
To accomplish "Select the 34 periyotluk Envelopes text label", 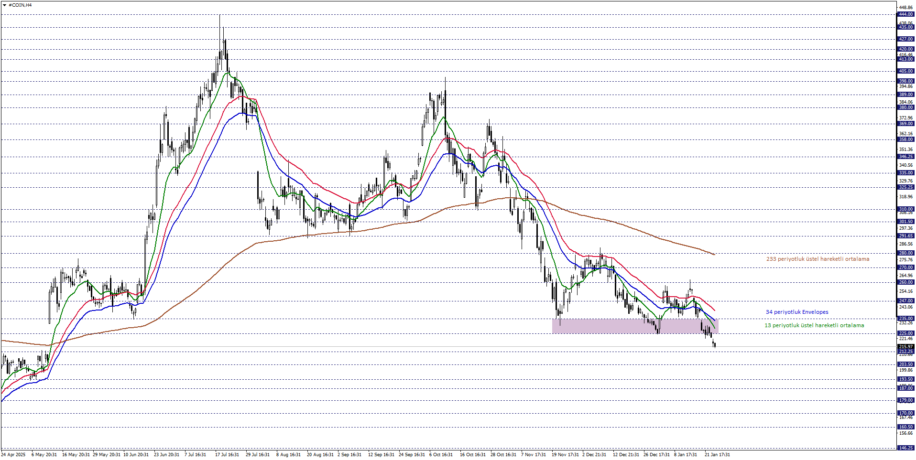I will coord(797,312).
